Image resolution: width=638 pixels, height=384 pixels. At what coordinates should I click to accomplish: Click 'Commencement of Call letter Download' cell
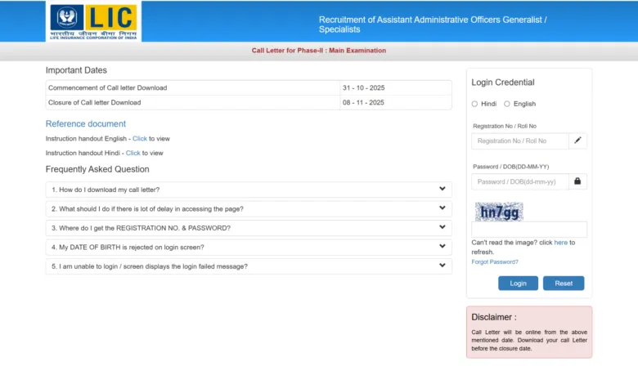[193, 87]
